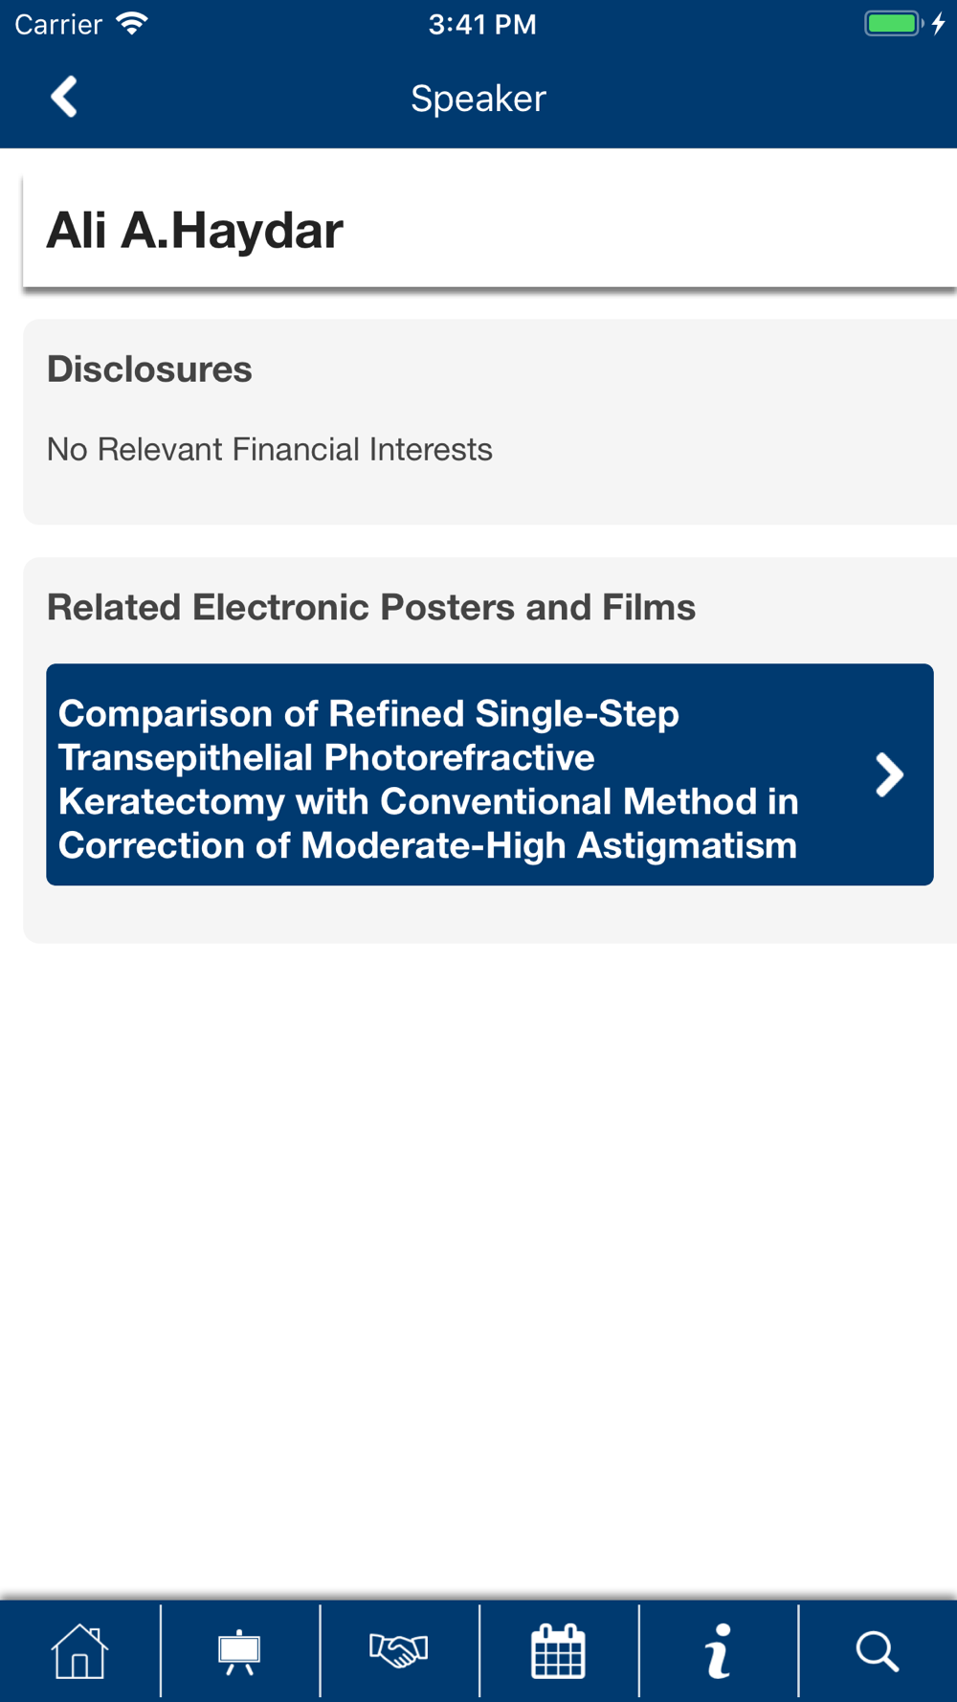Tap Related Electronic Posters and Films heading
Viewport: 957px width, 1702px height.
tap(371, 607)
